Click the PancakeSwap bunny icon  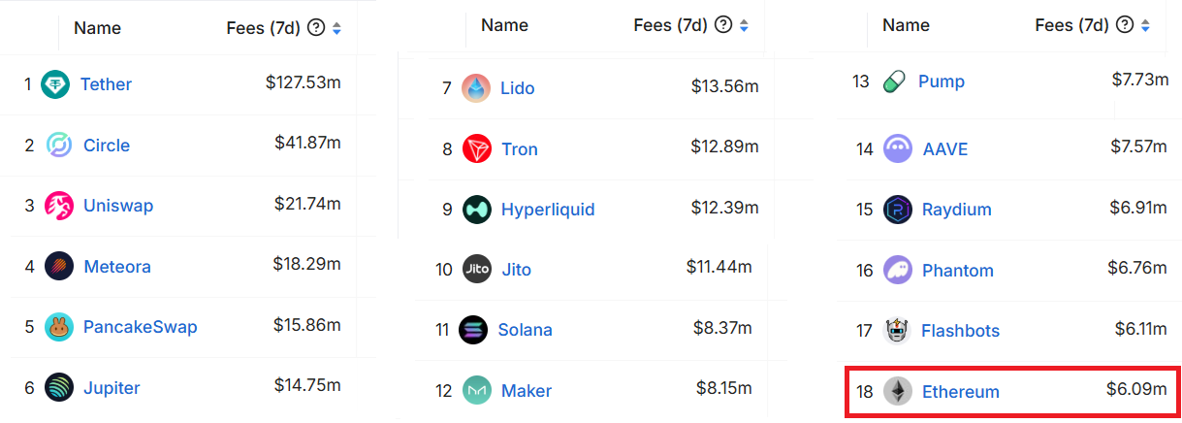click(59, 327)
